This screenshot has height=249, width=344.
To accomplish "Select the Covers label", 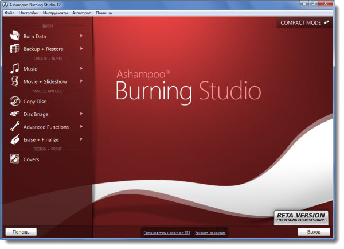I will pos(31,159).
